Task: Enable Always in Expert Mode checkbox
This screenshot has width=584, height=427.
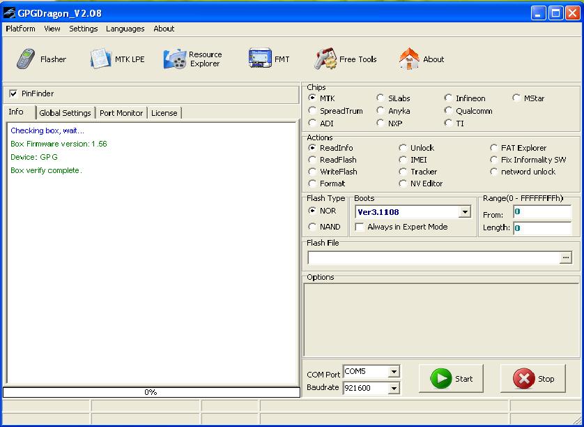Action: tap(360, 227)
